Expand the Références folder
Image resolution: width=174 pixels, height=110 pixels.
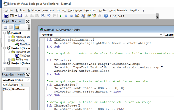[x=9, y=59]
